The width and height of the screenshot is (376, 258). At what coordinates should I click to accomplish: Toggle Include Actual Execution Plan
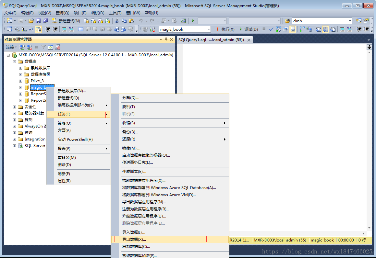pyautogui.click(x=302, y=29)
